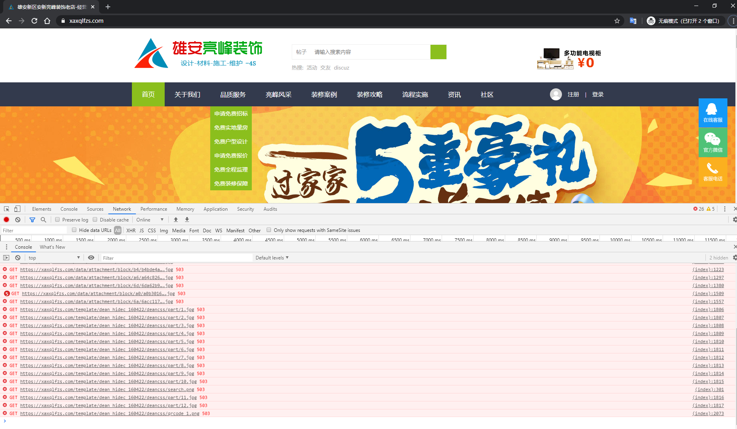737x429 pixels.
Task: Select the inspect element picker icon
Action: [x=6, y=209]
